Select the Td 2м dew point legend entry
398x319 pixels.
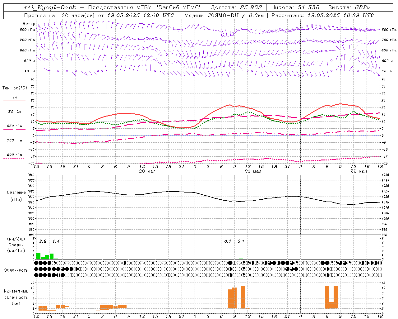pos(14,112)
